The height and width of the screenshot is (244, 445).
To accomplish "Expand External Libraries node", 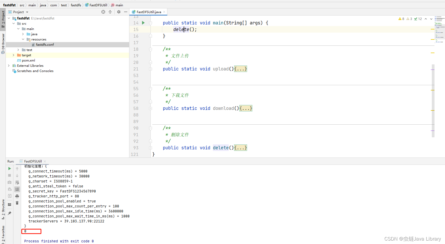I will click(x=9, y=65).
